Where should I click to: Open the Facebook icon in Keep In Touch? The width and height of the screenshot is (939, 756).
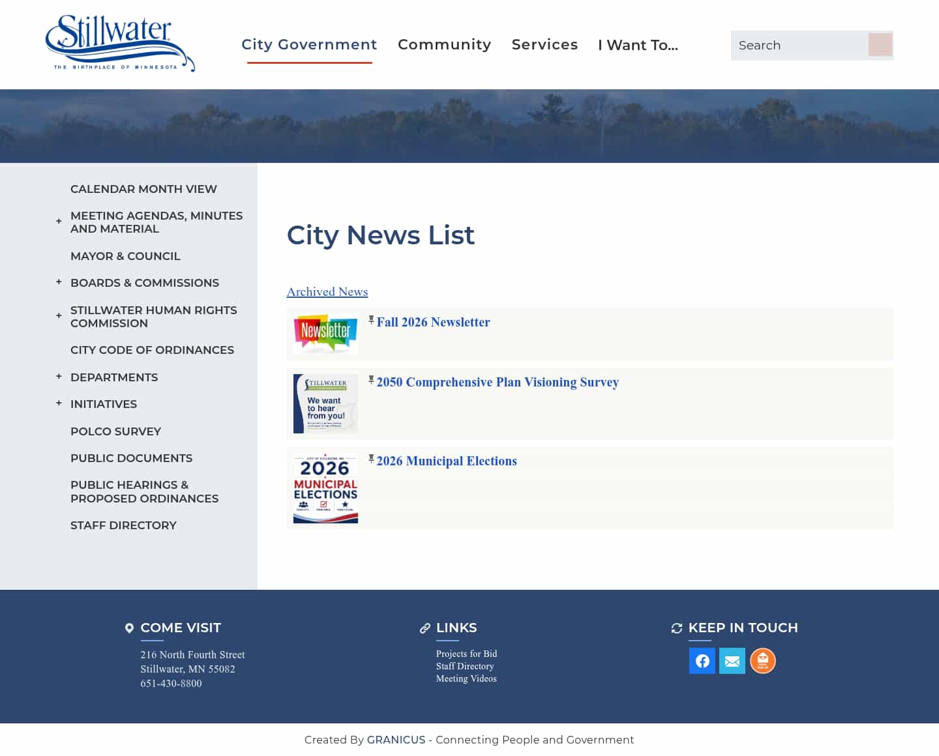(x=702, y=661)
